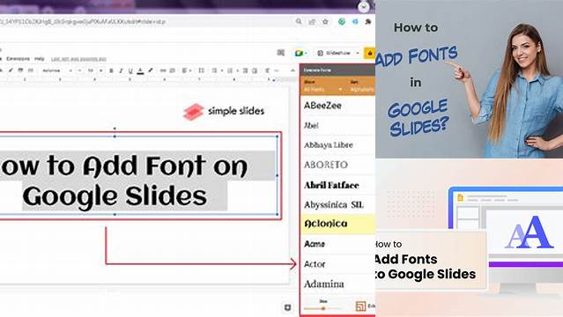Click the yellow lock Share button

click(x=370, y=53)
